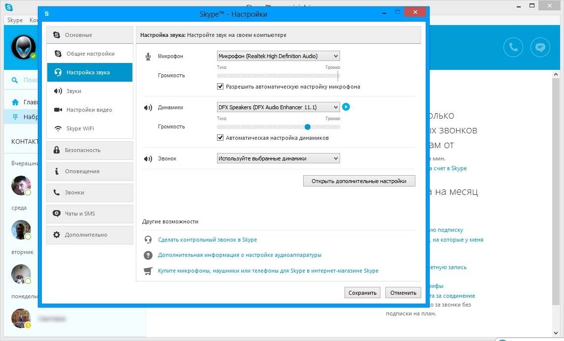
Task: Click the main Skype window logo icon
Action: [x=9, y=7]
